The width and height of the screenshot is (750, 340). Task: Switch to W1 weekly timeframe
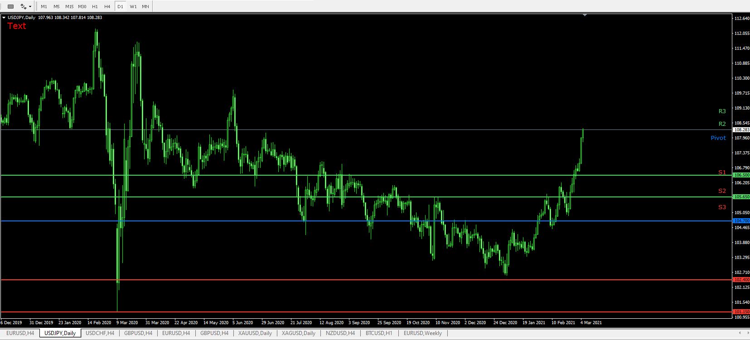[x=133, y=6]
